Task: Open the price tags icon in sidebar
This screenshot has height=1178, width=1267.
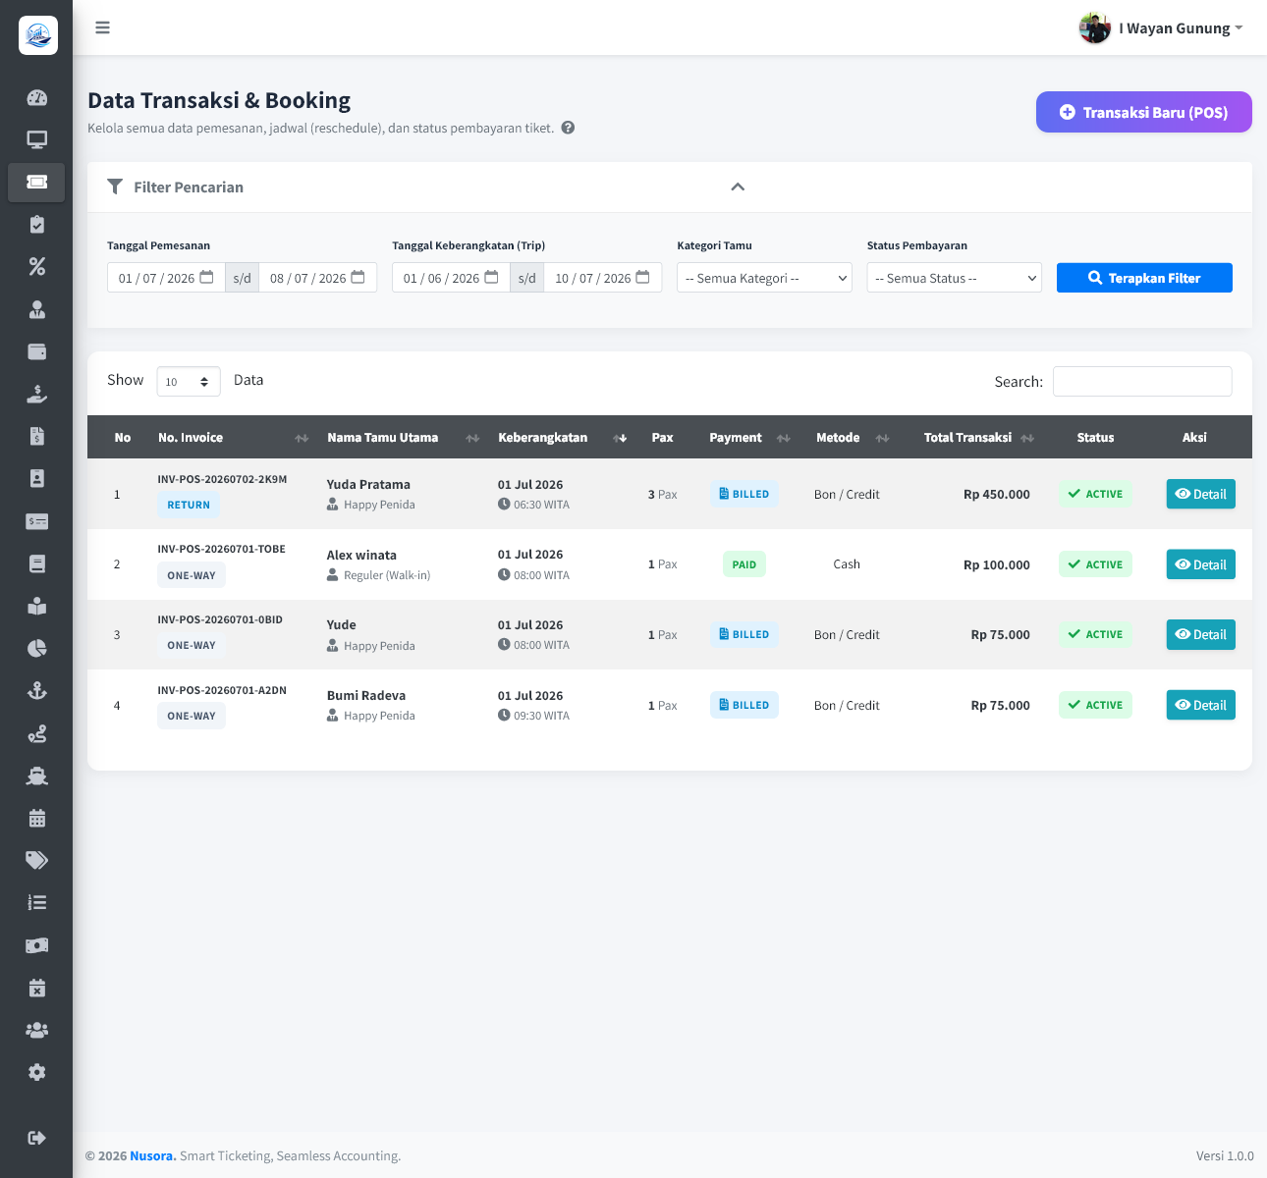Action: tap(36, 860)
